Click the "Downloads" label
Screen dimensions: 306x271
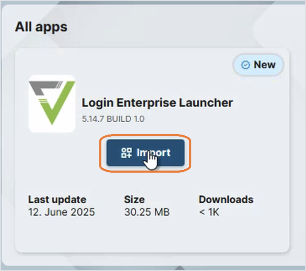point(226,200)
